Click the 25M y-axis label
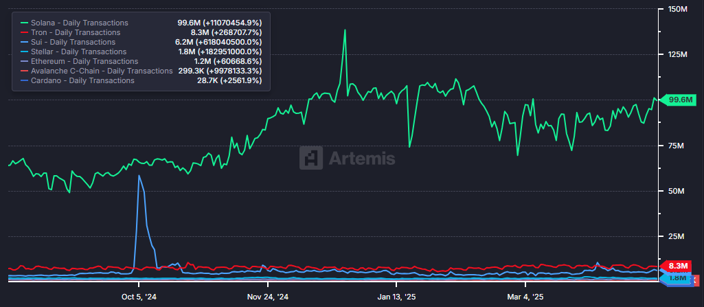 [x=675, y=236]
